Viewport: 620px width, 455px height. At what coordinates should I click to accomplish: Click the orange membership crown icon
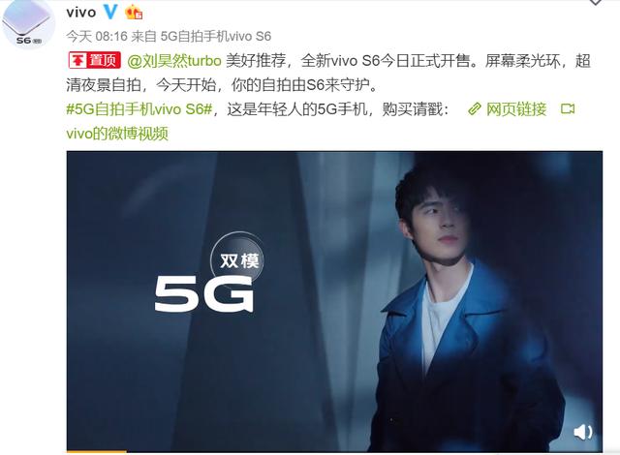[x=134, y=13]
